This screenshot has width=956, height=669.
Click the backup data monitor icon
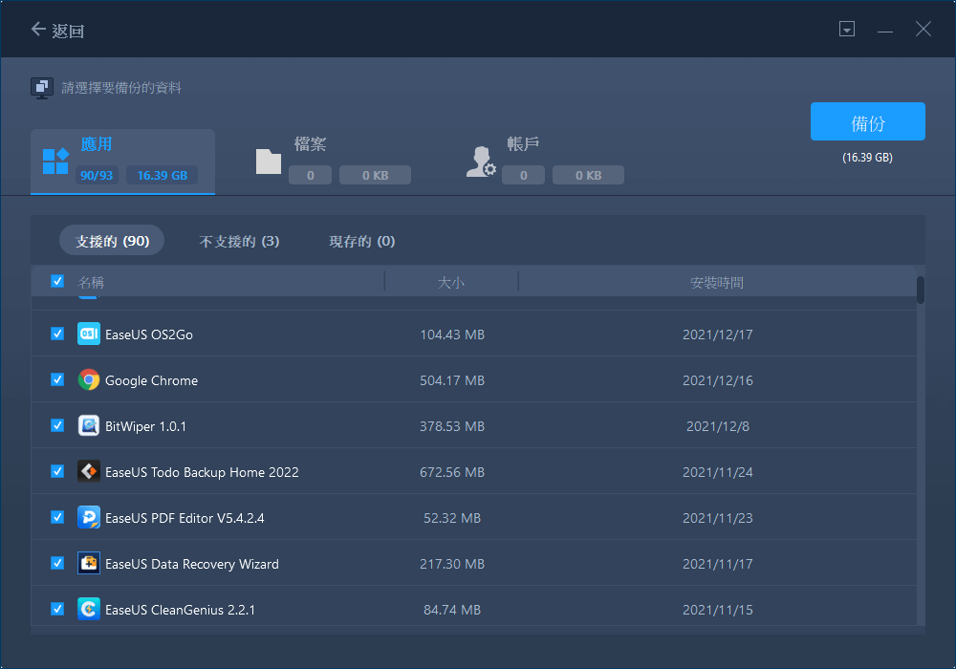pos(41,88)
